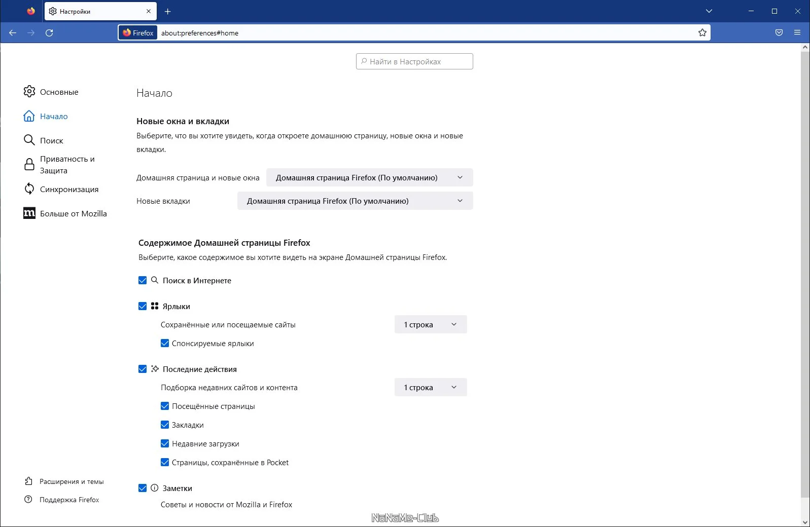Image resolution: width=810 pixels, height=527 pixels.
Task: Open the Firefox hamburger menu
Action: [797, 33]
